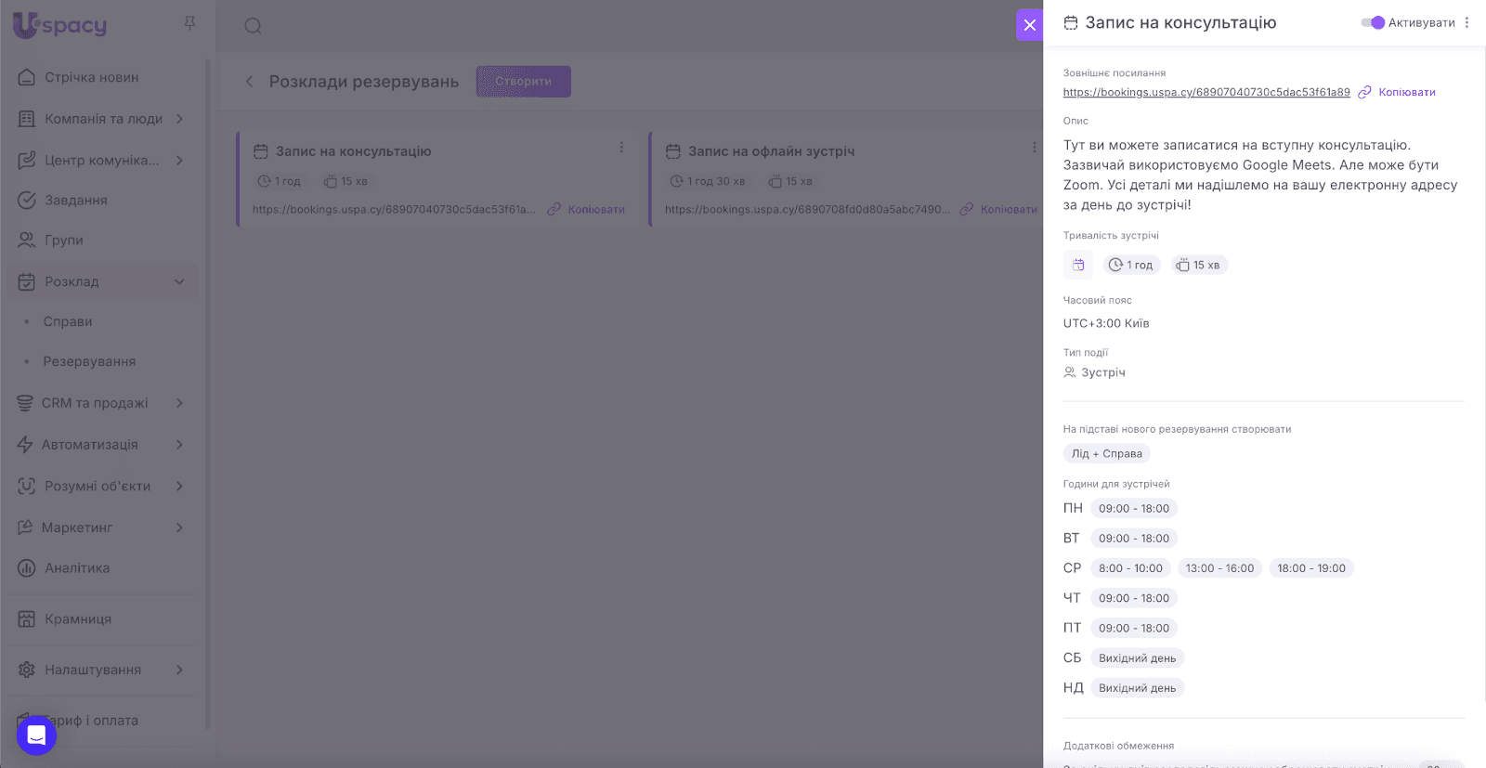Viewport: 1486px width, 768px height.
Task: Go to Аналітика page
Action: point(77,568)
